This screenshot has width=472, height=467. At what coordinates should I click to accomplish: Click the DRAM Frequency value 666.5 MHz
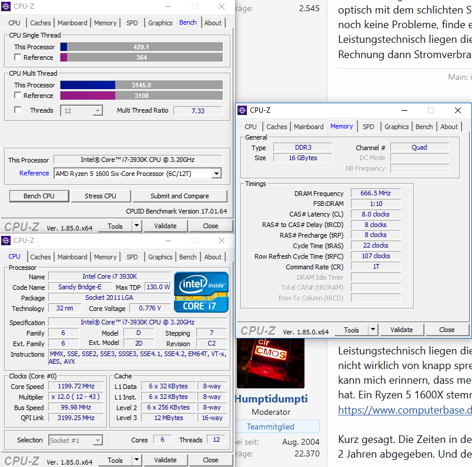click(376, 193)
